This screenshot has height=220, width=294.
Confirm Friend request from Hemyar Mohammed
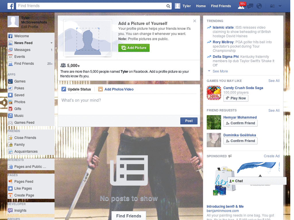(x=240, y=123)
